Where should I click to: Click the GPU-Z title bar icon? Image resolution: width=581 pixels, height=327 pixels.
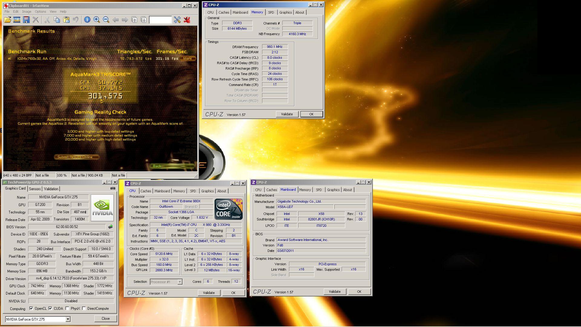pos(5,182)
